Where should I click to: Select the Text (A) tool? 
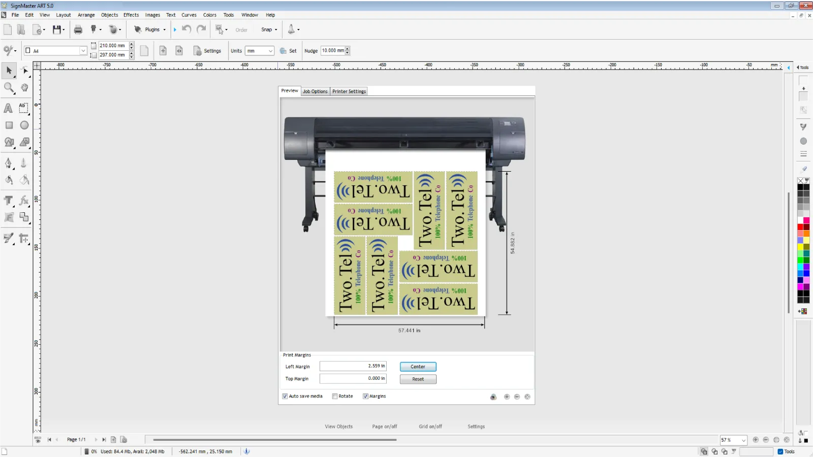click(x=8, y=108)
